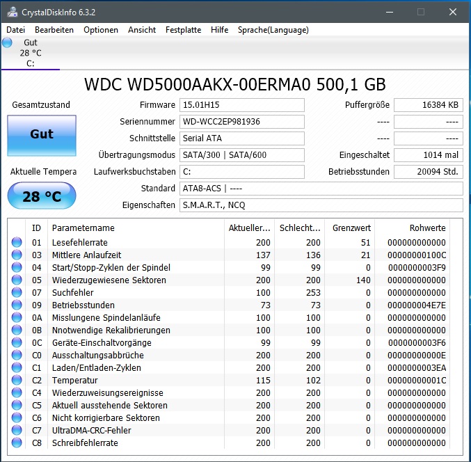This screenshot has height=462, width=471.
Task: Click the Standard field ATA8-ACS
Action: tap(321, 189)
